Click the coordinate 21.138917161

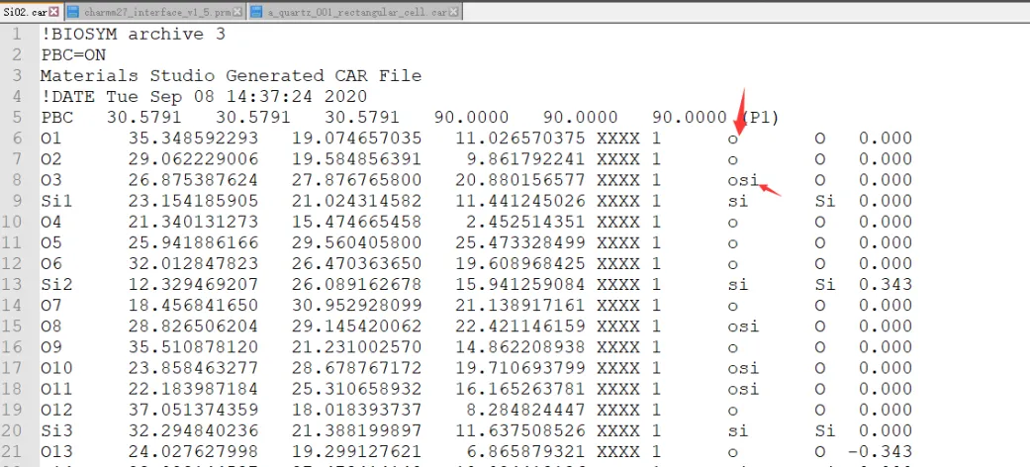pos(518,306)
